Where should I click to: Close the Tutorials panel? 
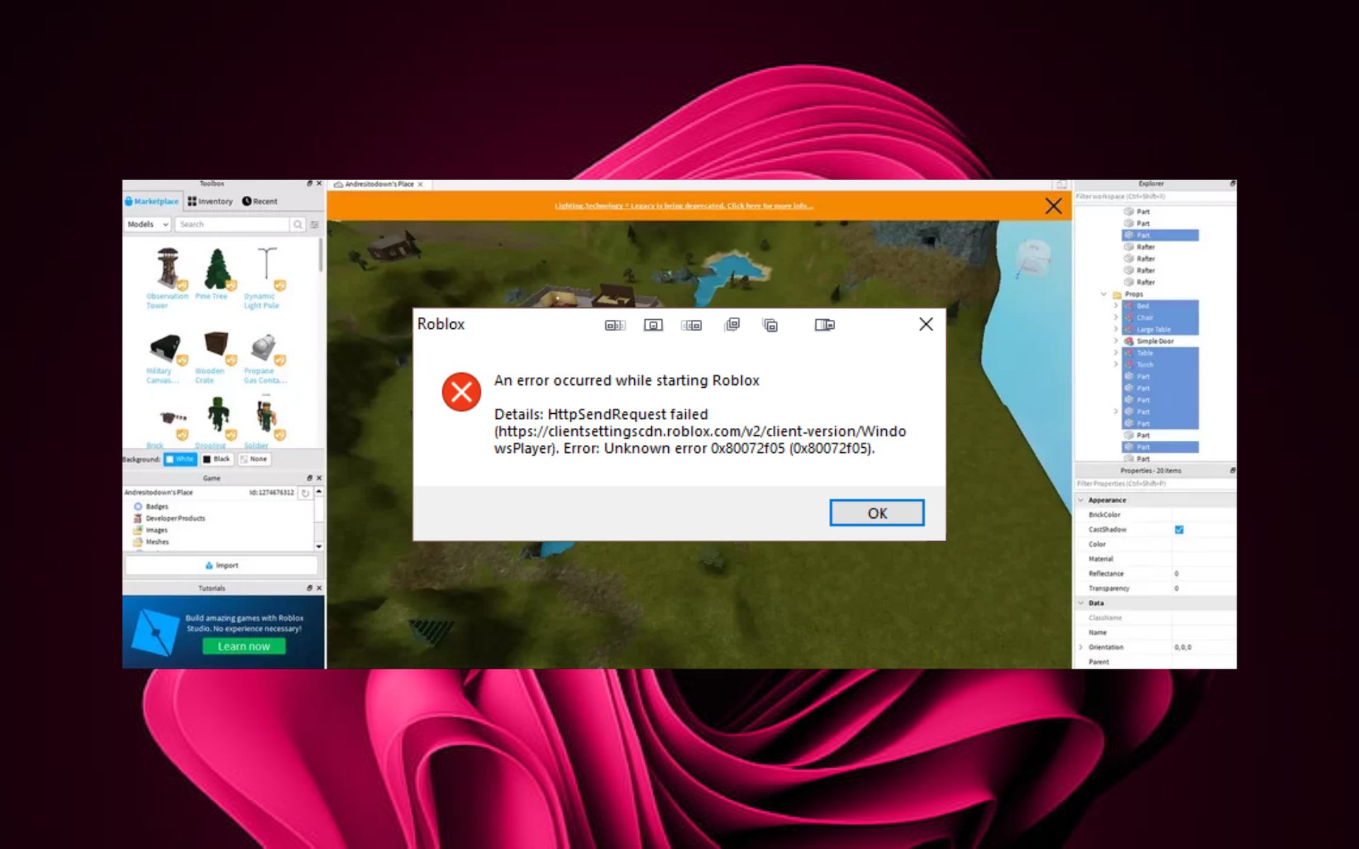pos(319,588)
